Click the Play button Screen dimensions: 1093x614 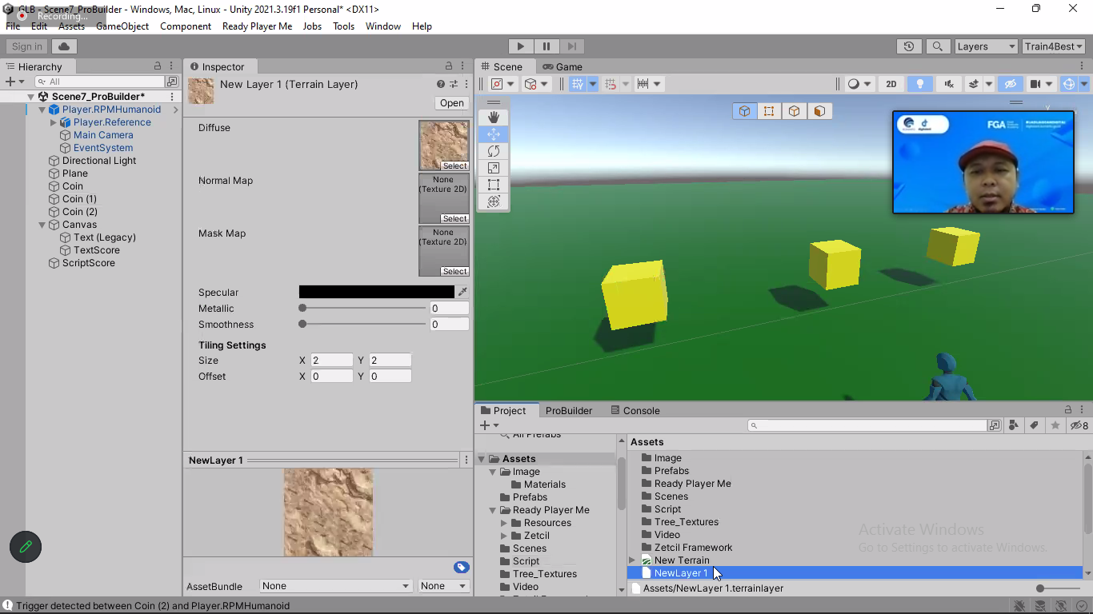point(520,46)
